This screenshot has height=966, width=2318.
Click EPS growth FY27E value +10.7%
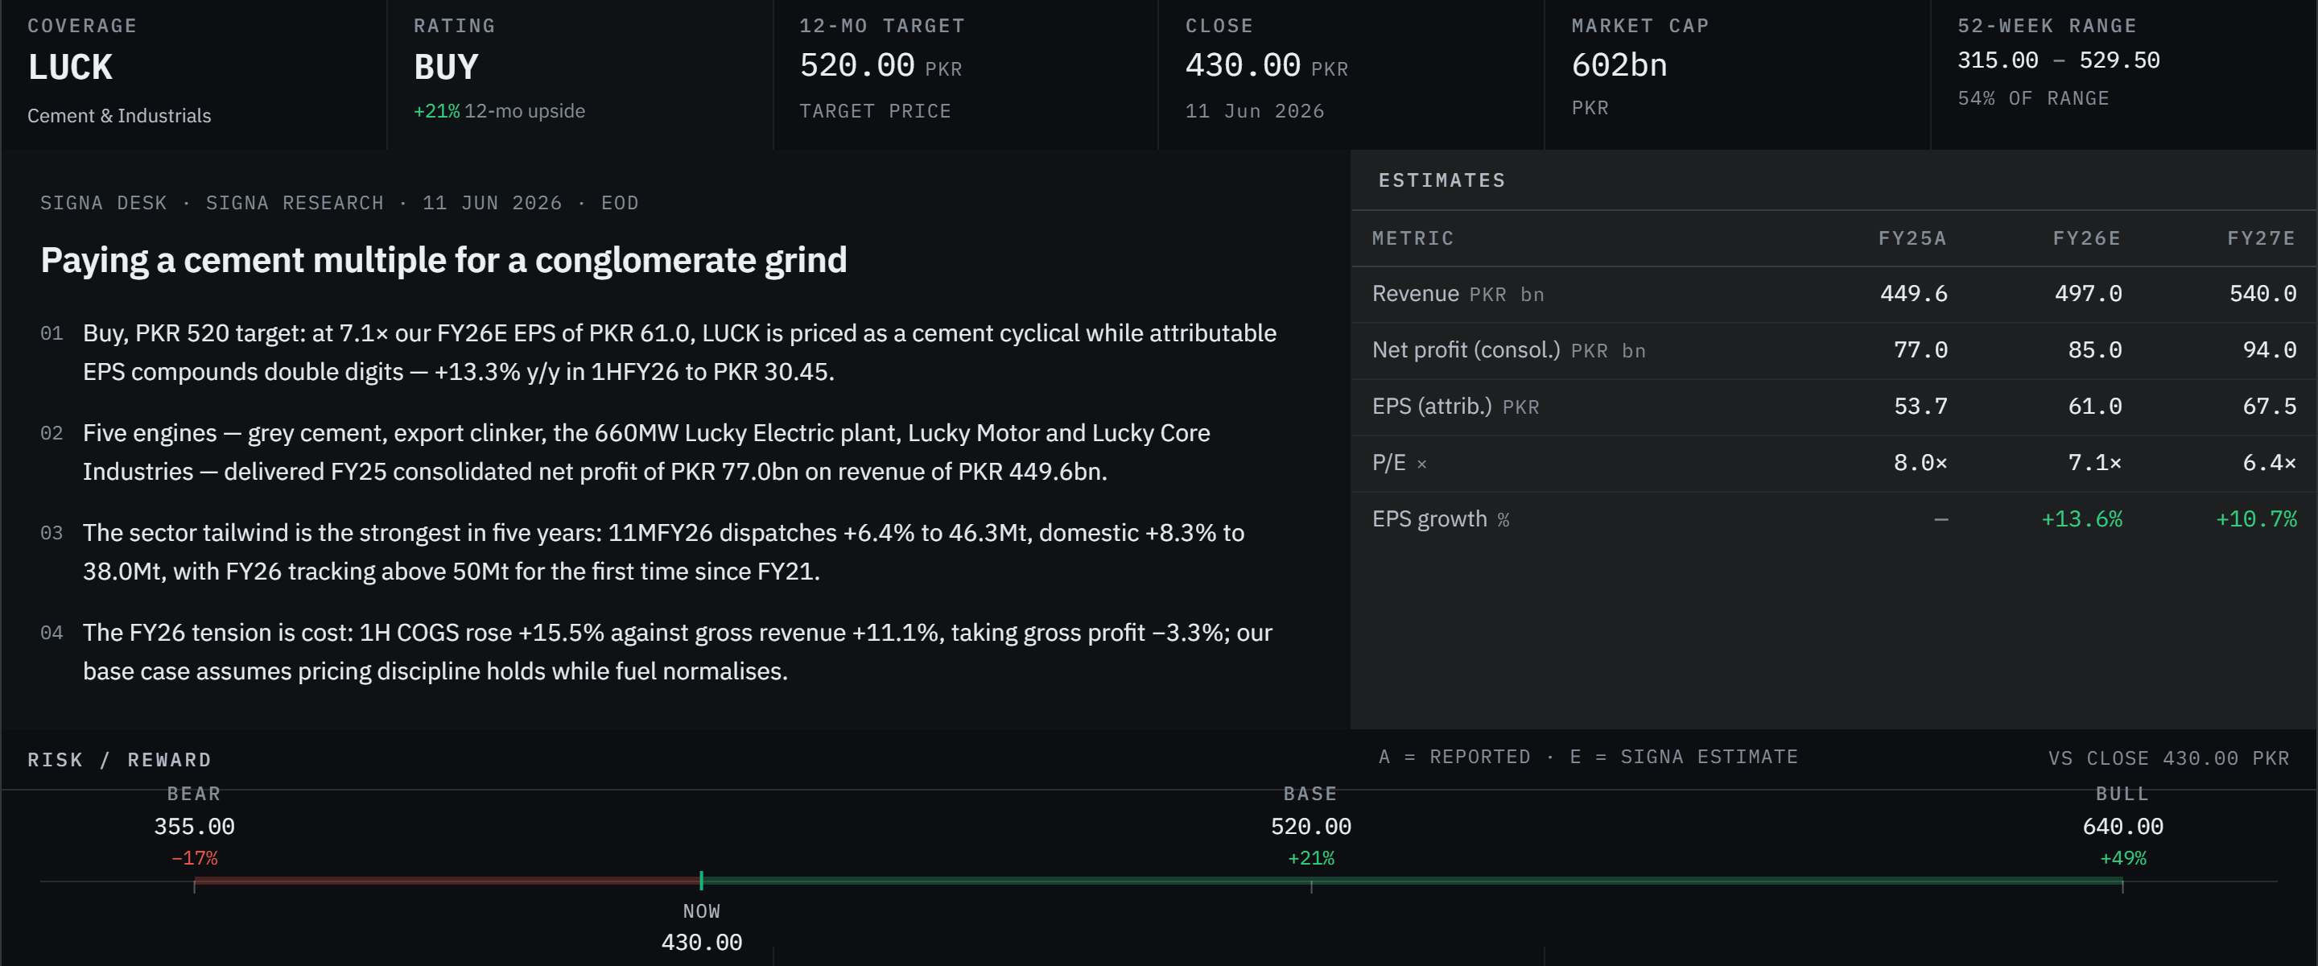[2256, 519]
